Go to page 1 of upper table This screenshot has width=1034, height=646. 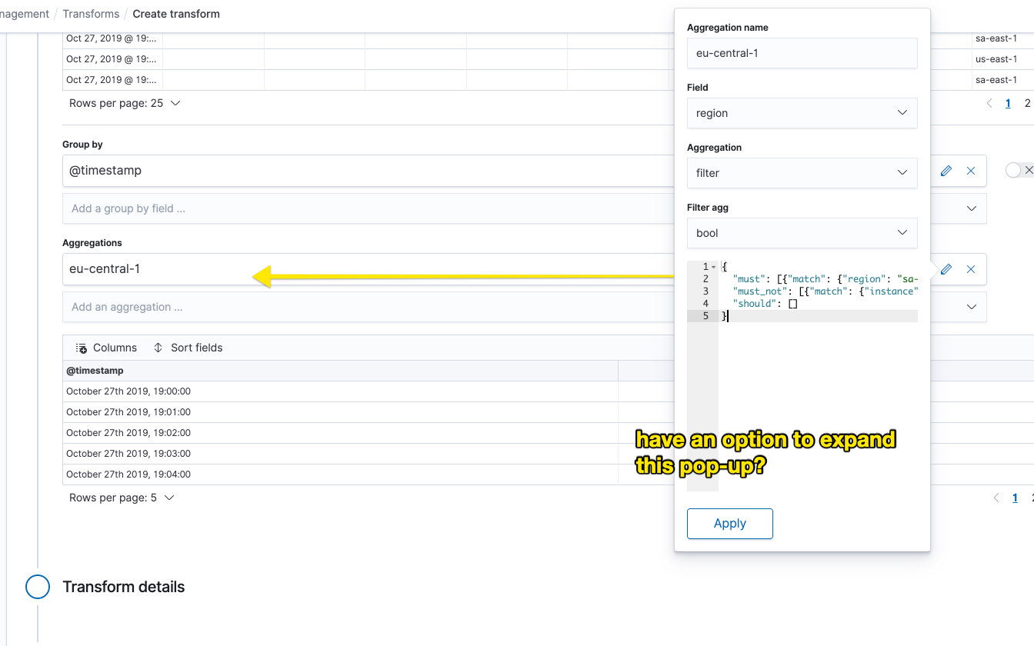(x=1008, y=103)
